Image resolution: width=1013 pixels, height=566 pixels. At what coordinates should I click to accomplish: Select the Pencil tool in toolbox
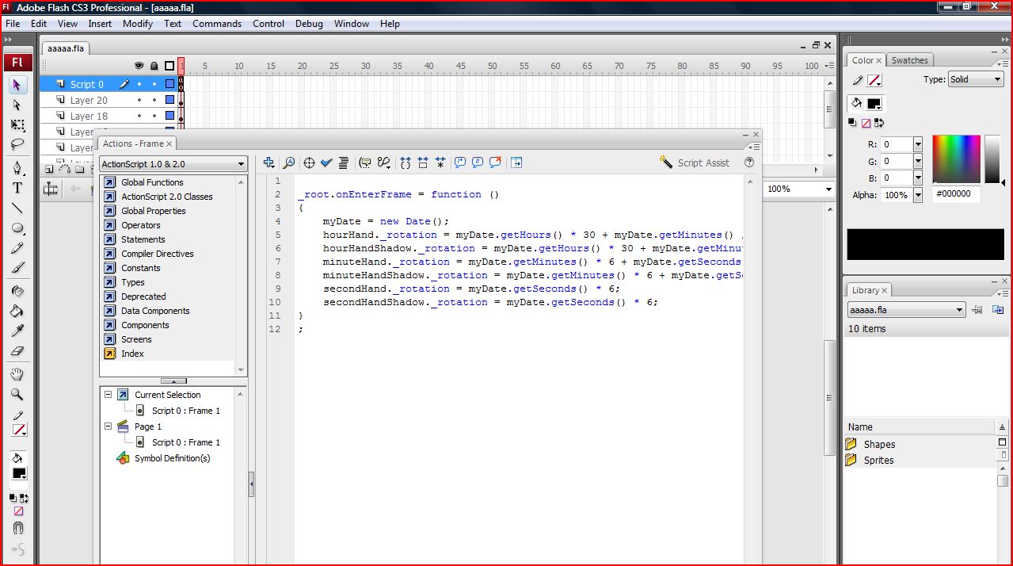pos(17,249)
